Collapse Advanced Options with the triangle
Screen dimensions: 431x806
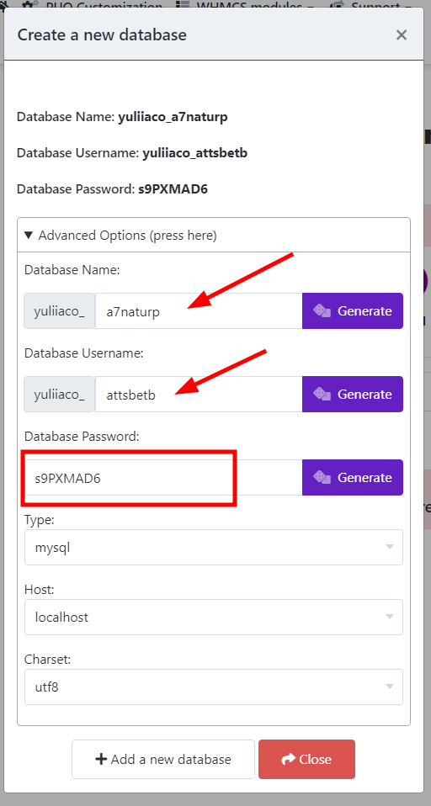click(x=29, y=236)
